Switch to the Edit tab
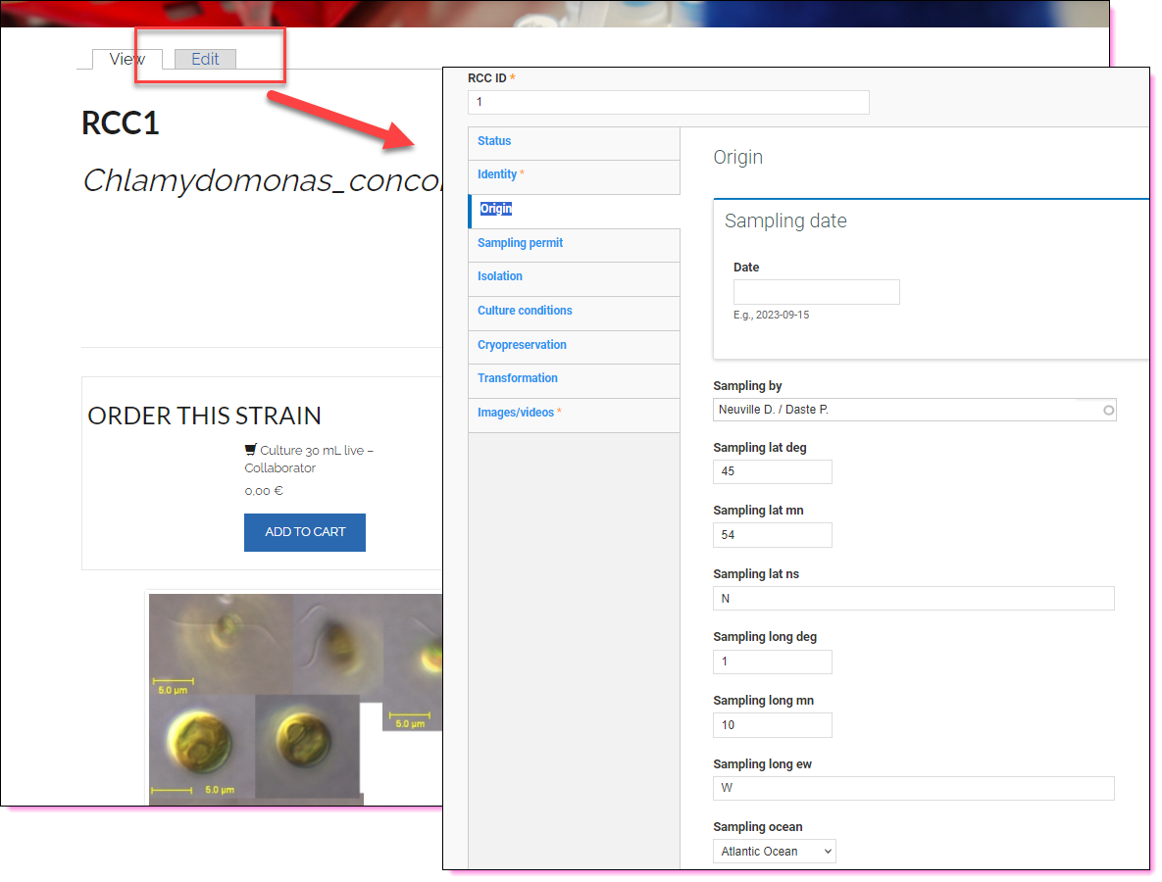 tap(205, 59)
